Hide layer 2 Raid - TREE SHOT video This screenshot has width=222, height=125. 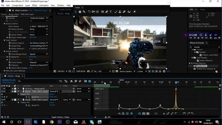coord(2,91)
